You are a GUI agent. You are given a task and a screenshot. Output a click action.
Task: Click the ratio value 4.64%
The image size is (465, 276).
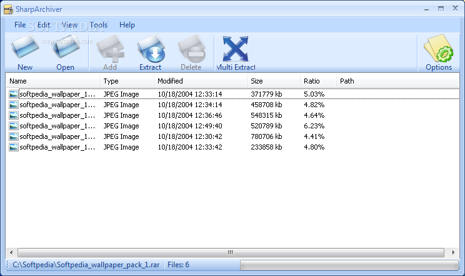[x=314, y=115]
